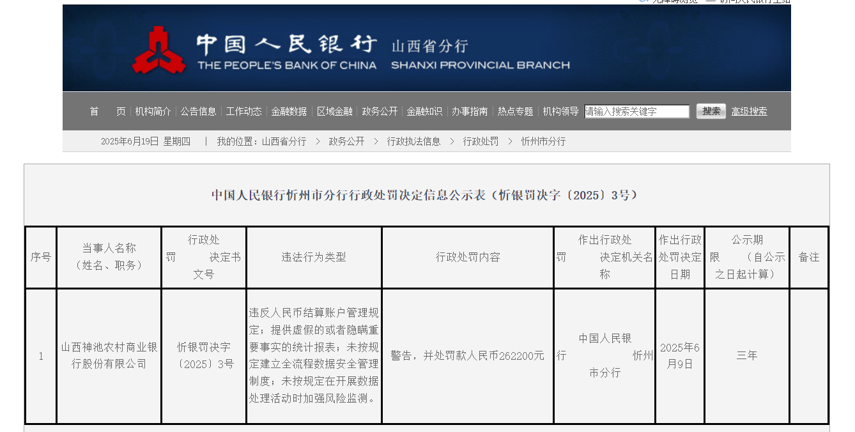Open the 首页 home menu item
The image size is (855, 432).
pyautogui.click(x=107, y=111)
